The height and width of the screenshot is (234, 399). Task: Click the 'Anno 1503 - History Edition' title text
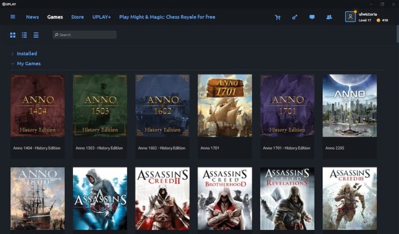(99, 148)
